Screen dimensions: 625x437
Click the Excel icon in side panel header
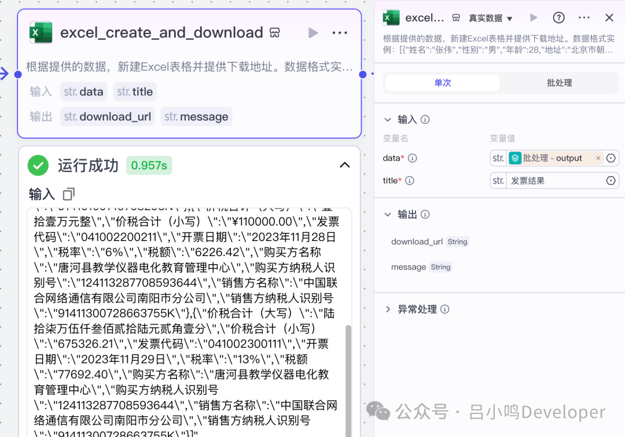point(391,17)
